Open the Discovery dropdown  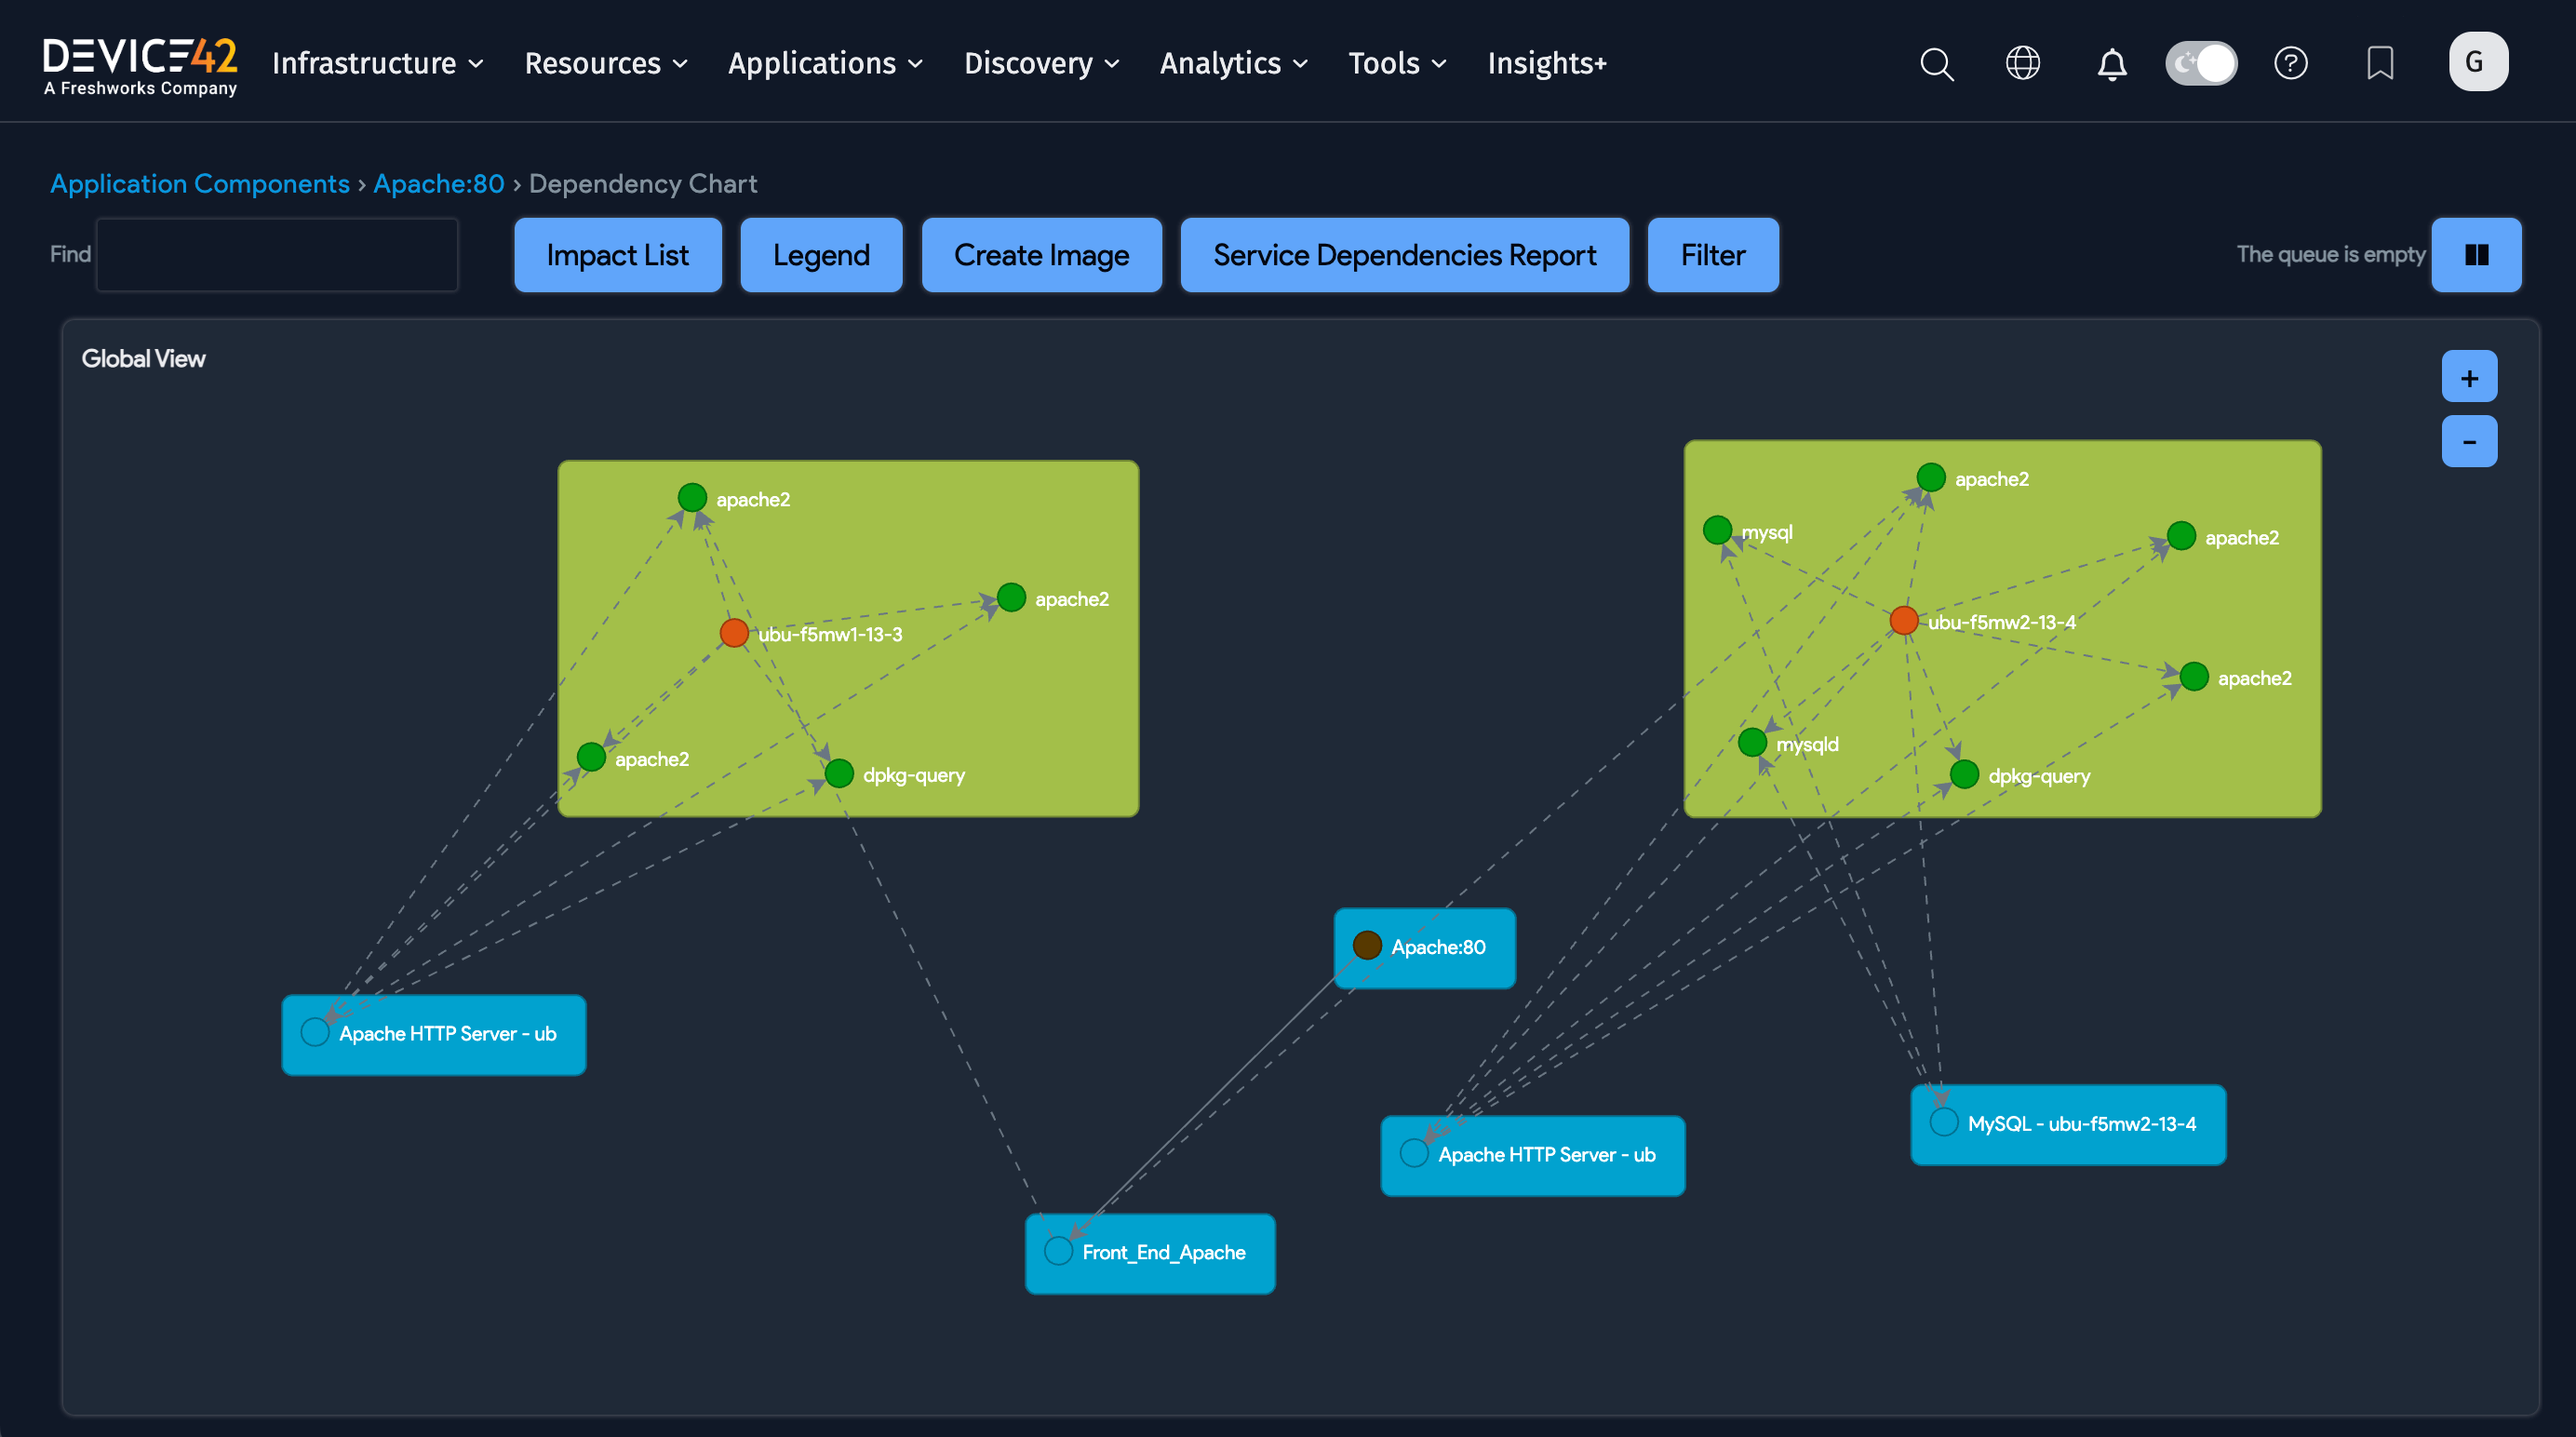coord(1040,63)
